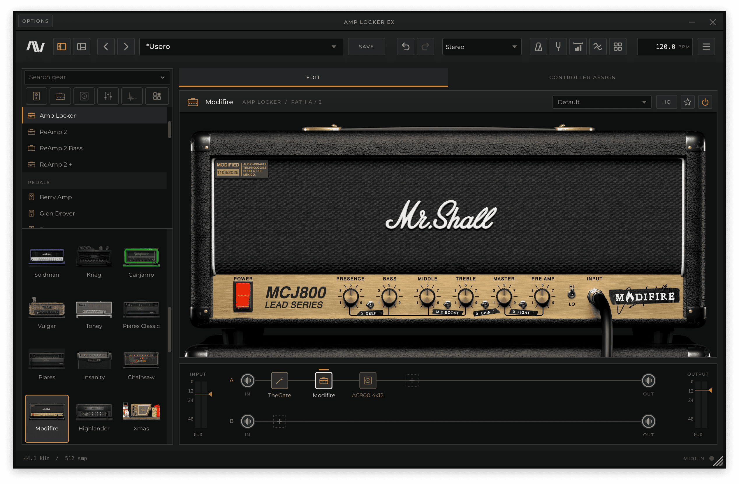Select TheGate block in path A
Viewport: 739px width, 484px height.
coord(279,380)
